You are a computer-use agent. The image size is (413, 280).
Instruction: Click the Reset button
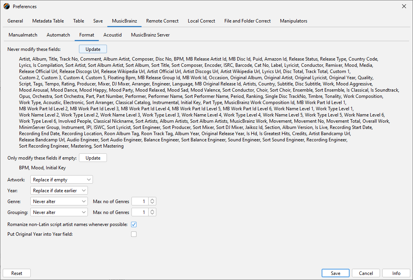(17, 273)
